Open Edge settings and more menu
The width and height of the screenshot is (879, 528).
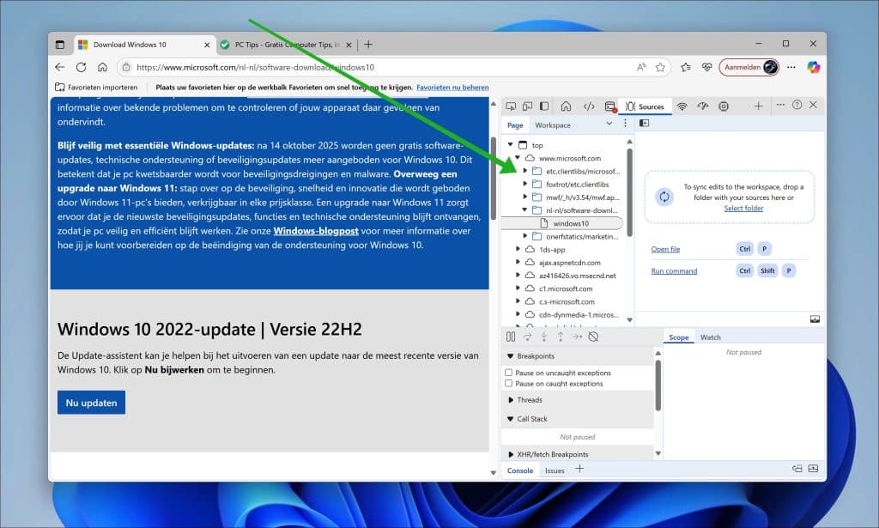click(x=791, y=67)
